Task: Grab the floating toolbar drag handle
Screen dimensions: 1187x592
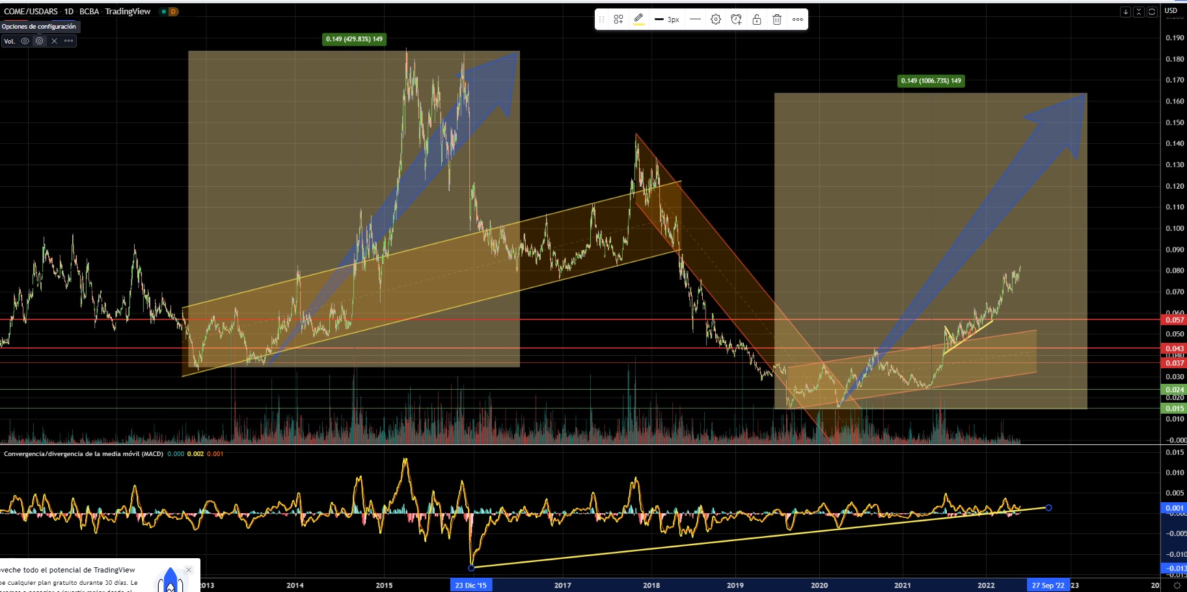Action: coord(601,20)
